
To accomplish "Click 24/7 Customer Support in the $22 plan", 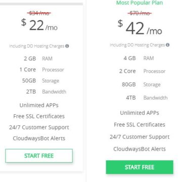I will click(x=39, y=127).
